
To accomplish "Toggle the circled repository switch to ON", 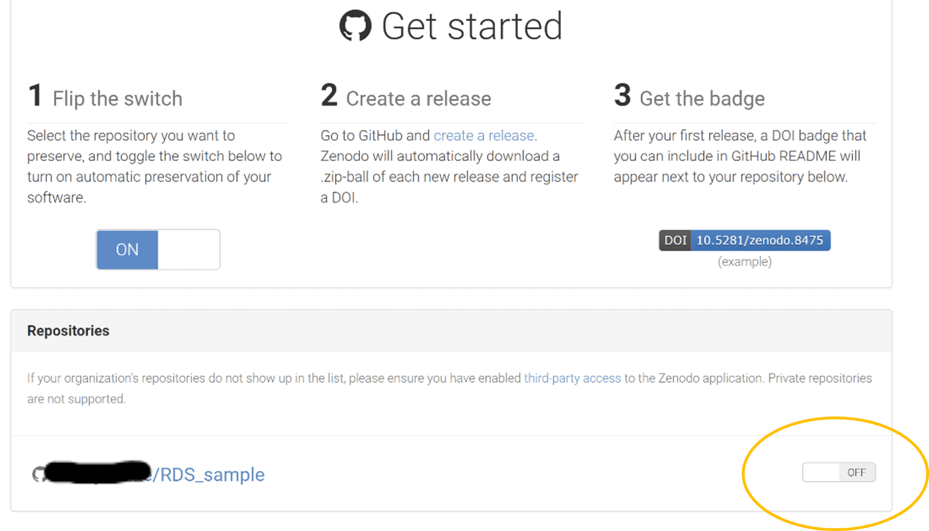I will [x=838, y=472].
